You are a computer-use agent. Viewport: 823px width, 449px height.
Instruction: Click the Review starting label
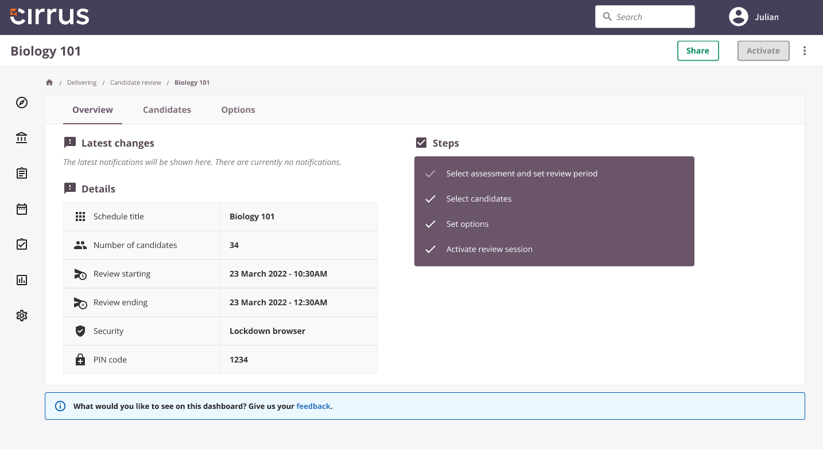click(122, 274)
